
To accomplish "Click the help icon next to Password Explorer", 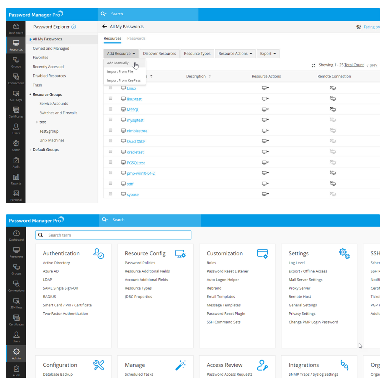I will point(74,27).
